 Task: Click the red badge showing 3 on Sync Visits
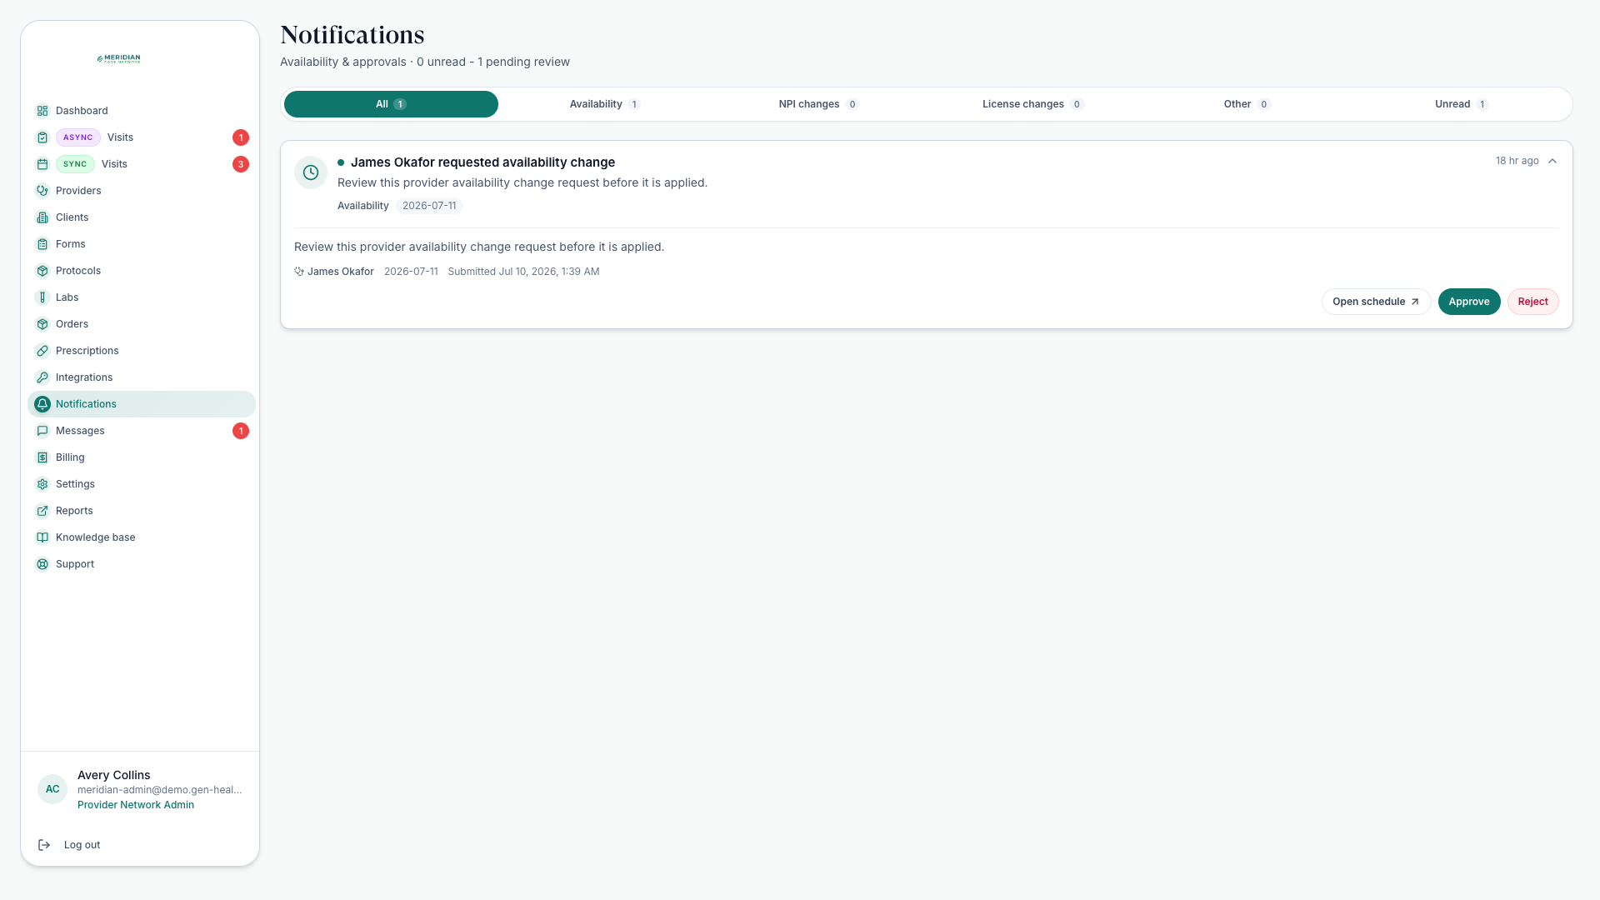(241, 164)
